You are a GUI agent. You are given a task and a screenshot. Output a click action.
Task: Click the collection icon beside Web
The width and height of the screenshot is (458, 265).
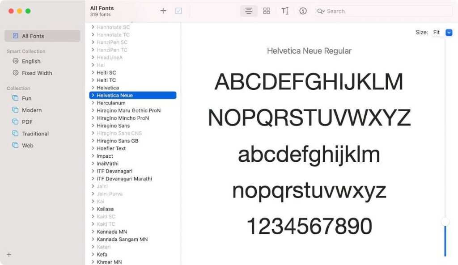click(x=16, y=145)
